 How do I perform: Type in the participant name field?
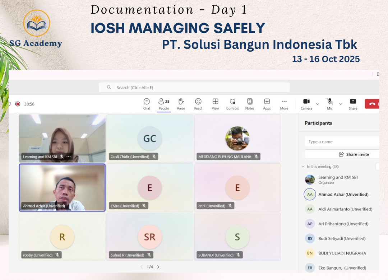pos(341,142)
